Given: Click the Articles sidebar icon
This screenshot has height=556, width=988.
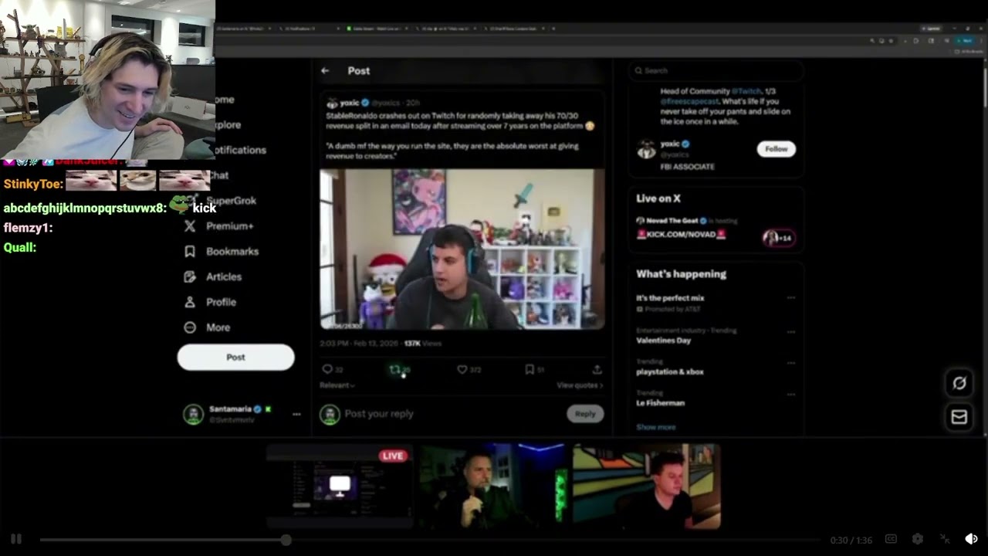Looking at the screenshot, I should click(x=190, y=276).
